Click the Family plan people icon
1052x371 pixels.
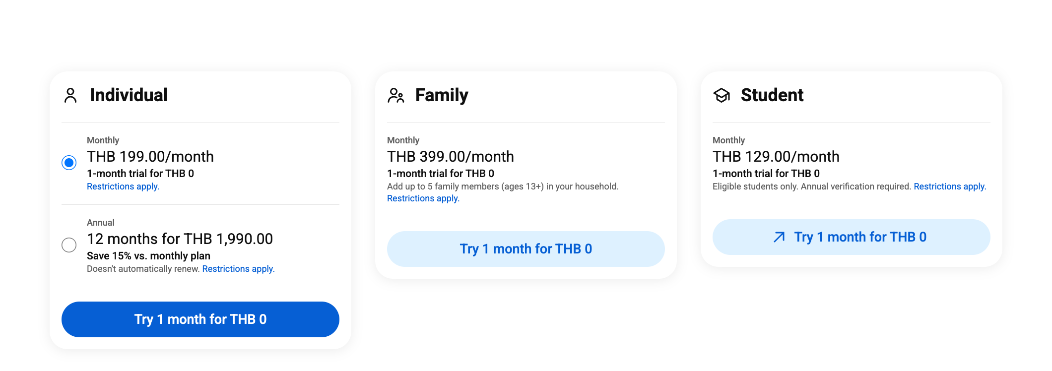tap(396, 95)
